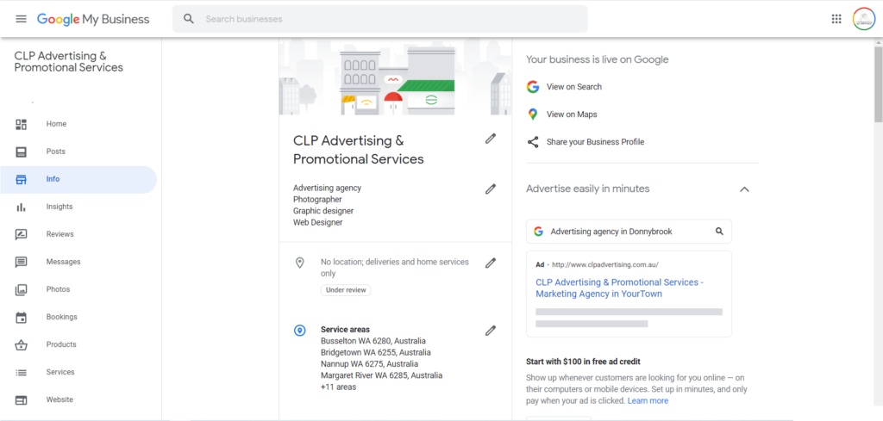Edit business categories pencil icon
883x421 pixels.
click(x=491, y=189)
